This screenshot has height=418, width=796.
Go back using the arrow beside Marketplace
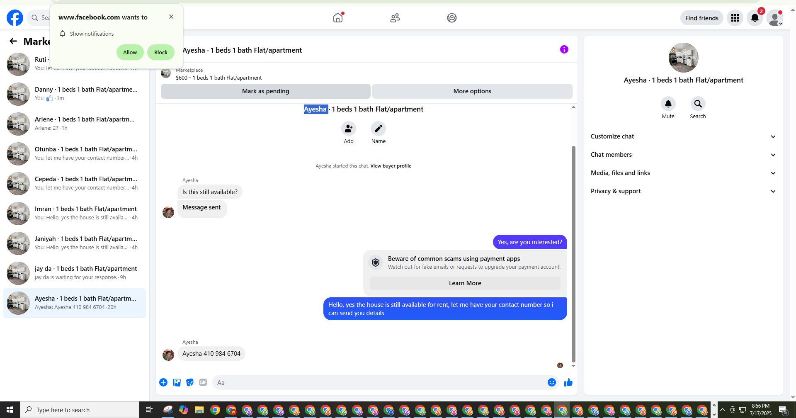point(13,41)
